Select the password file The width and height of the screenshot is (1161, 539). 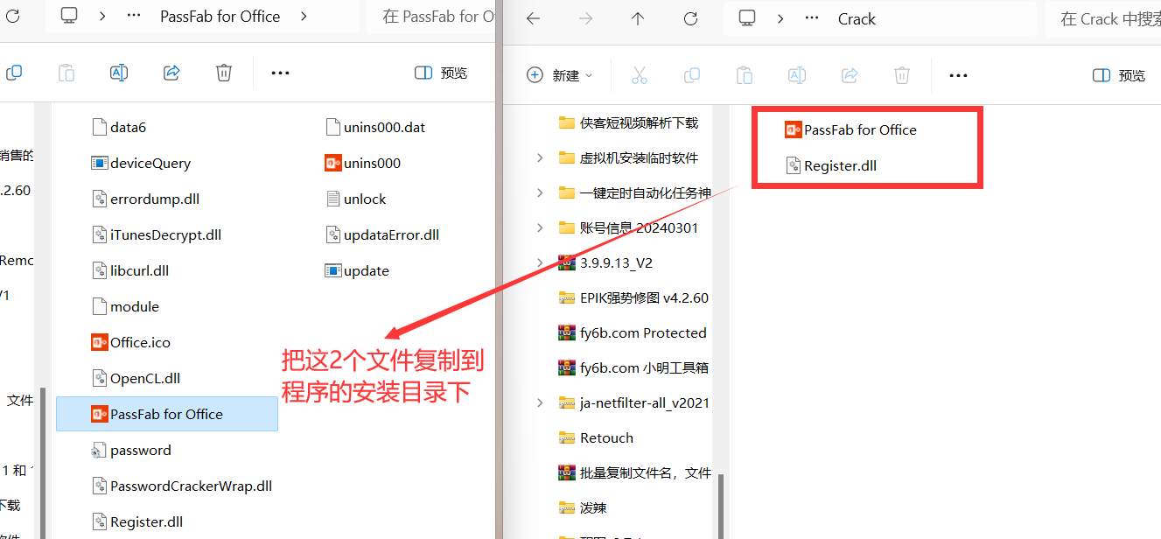coord(131,450)
